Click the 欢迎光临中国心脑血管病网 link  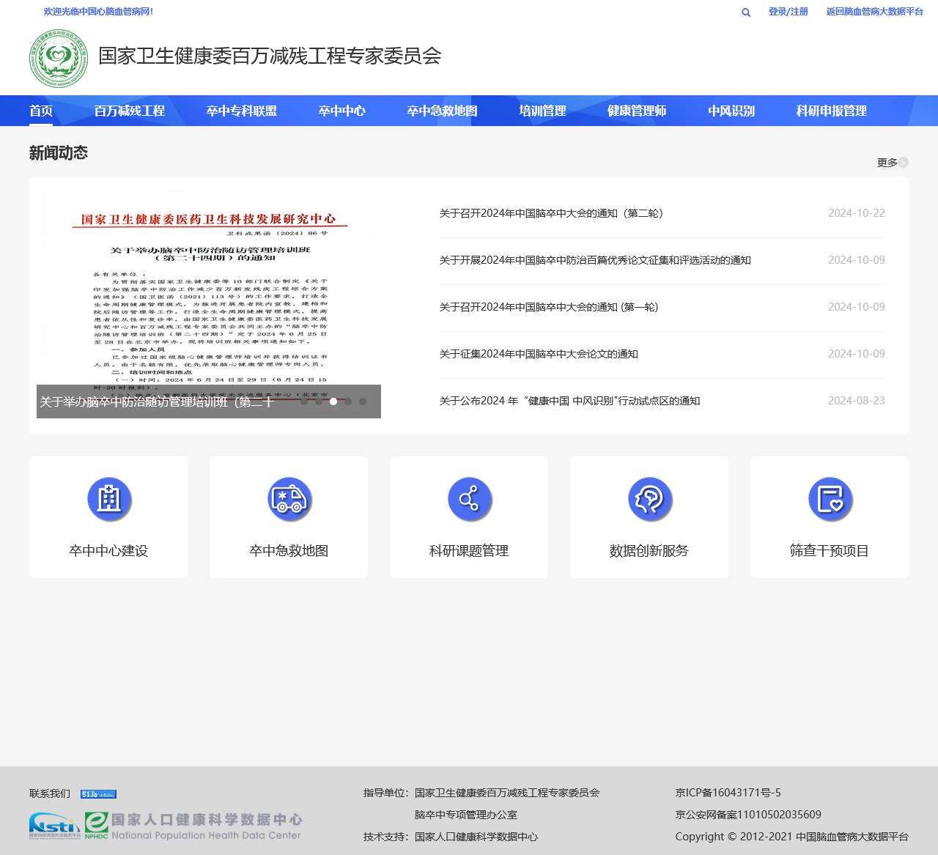click(x=100, y=12)
